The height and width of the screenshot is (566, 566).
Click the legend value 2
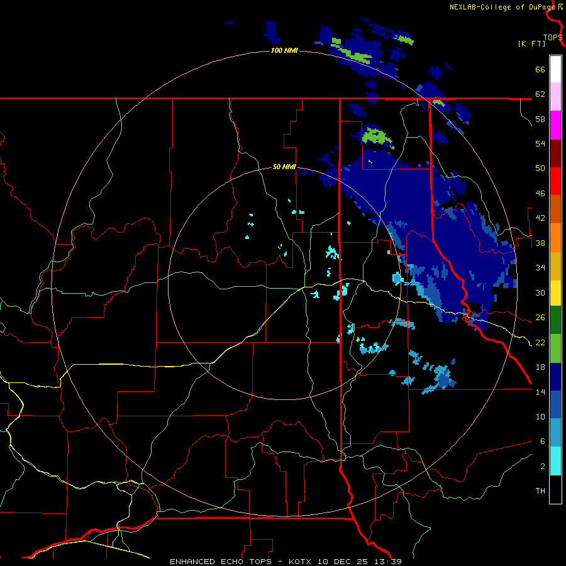[542, 467]
